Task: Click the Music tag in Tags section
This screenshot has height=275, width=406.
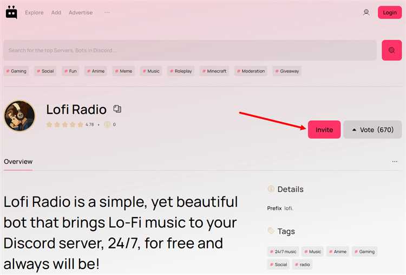Action: pyautogui.click(x=312, y=251)
